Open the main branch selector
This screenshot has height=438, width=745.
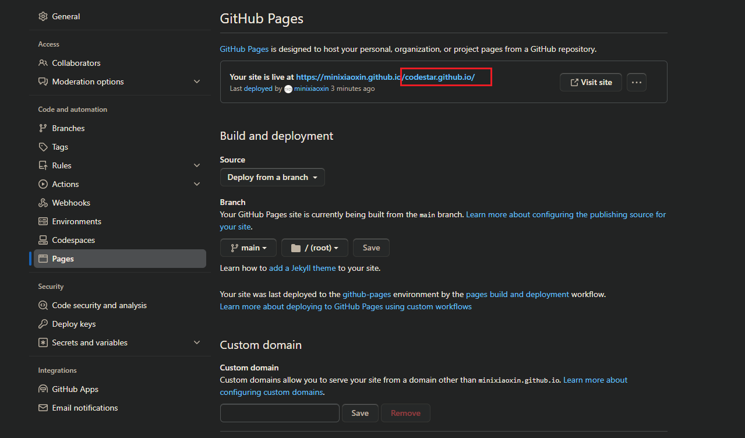pyautogui.click(x=249, y=248)
